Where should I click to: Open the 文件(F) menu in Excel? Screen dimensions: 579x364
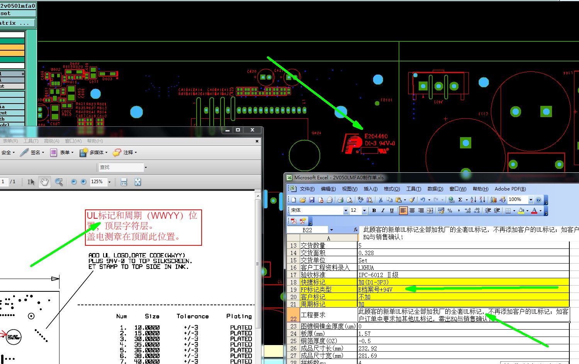pos(307,189)
